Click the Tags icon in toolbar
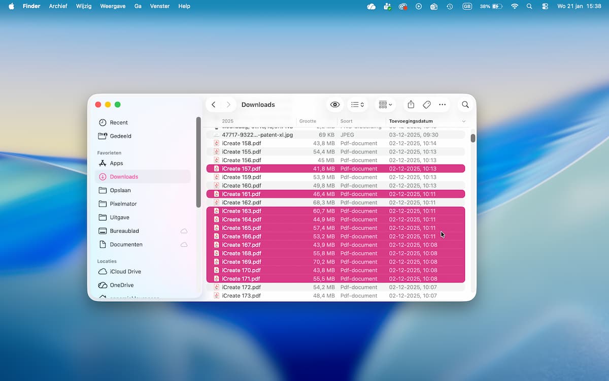The width and height of the screenshot is (609, 381). (427, 105)
